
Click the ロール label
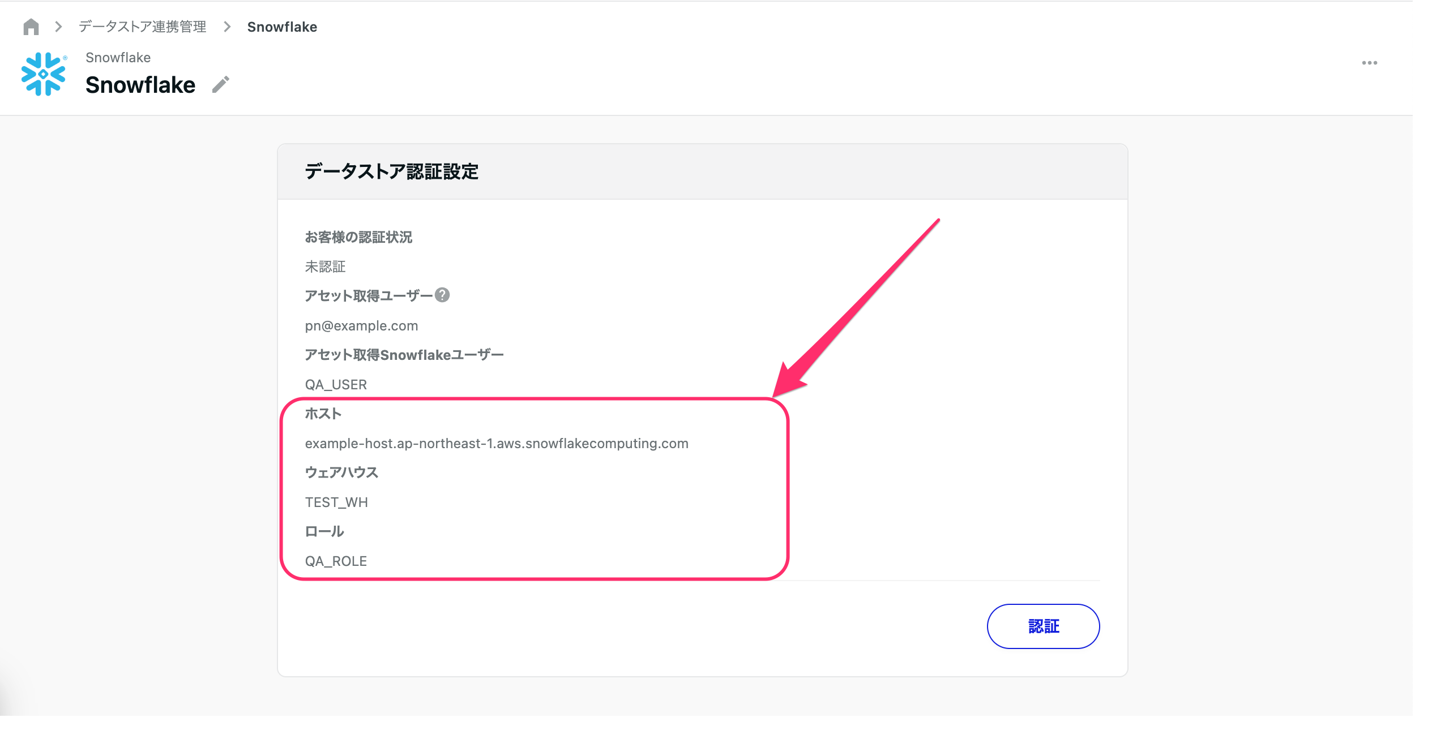click(324, 531)
